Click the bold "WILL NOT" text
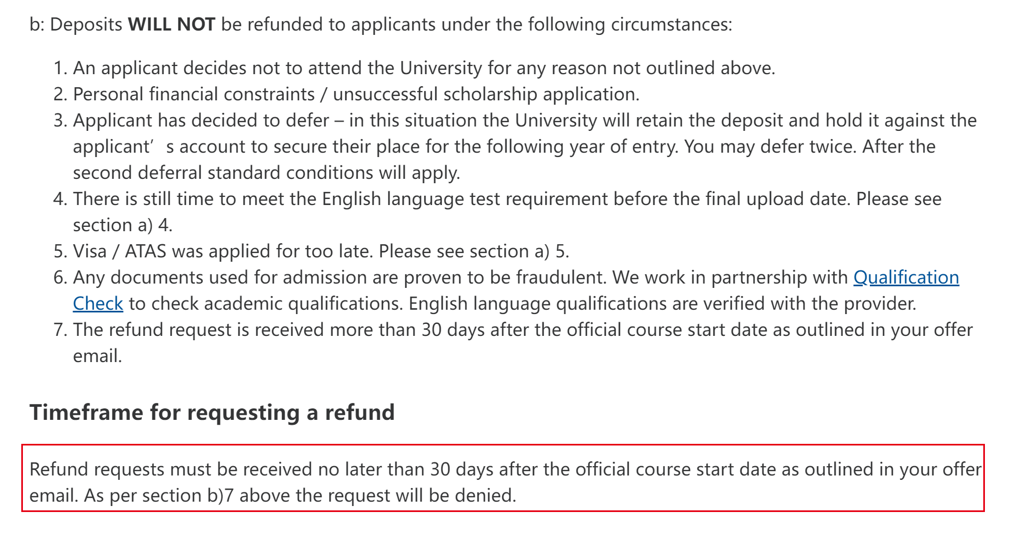This screenshot has height=542, width=1010. click(x=171, y=25)
